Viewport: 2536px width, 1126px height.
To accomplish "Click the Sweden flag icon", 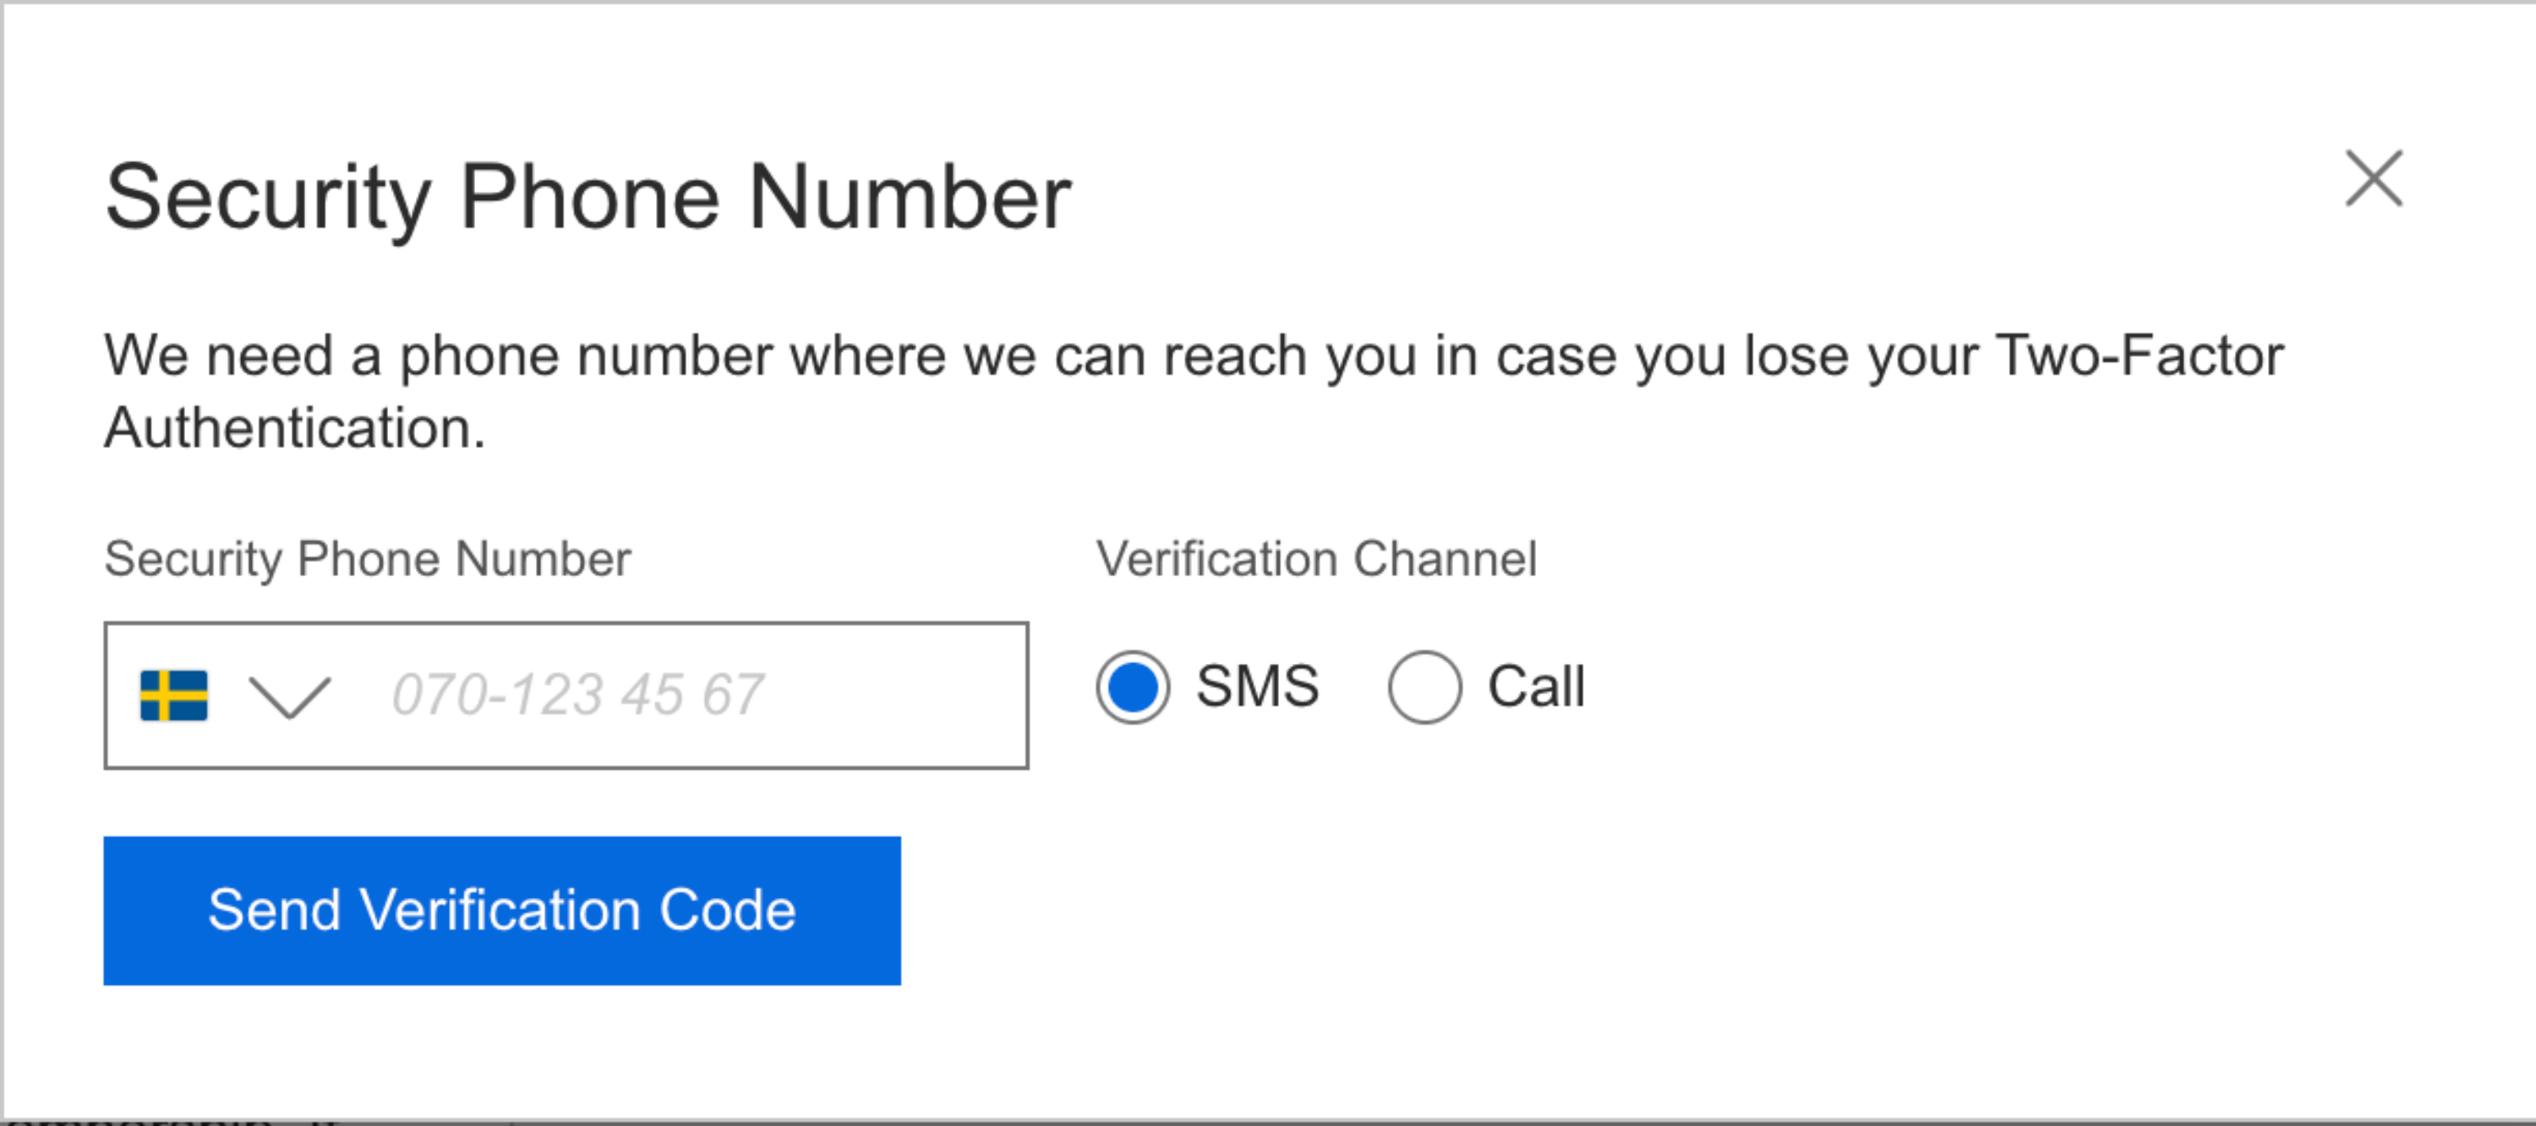I will 174,695.
